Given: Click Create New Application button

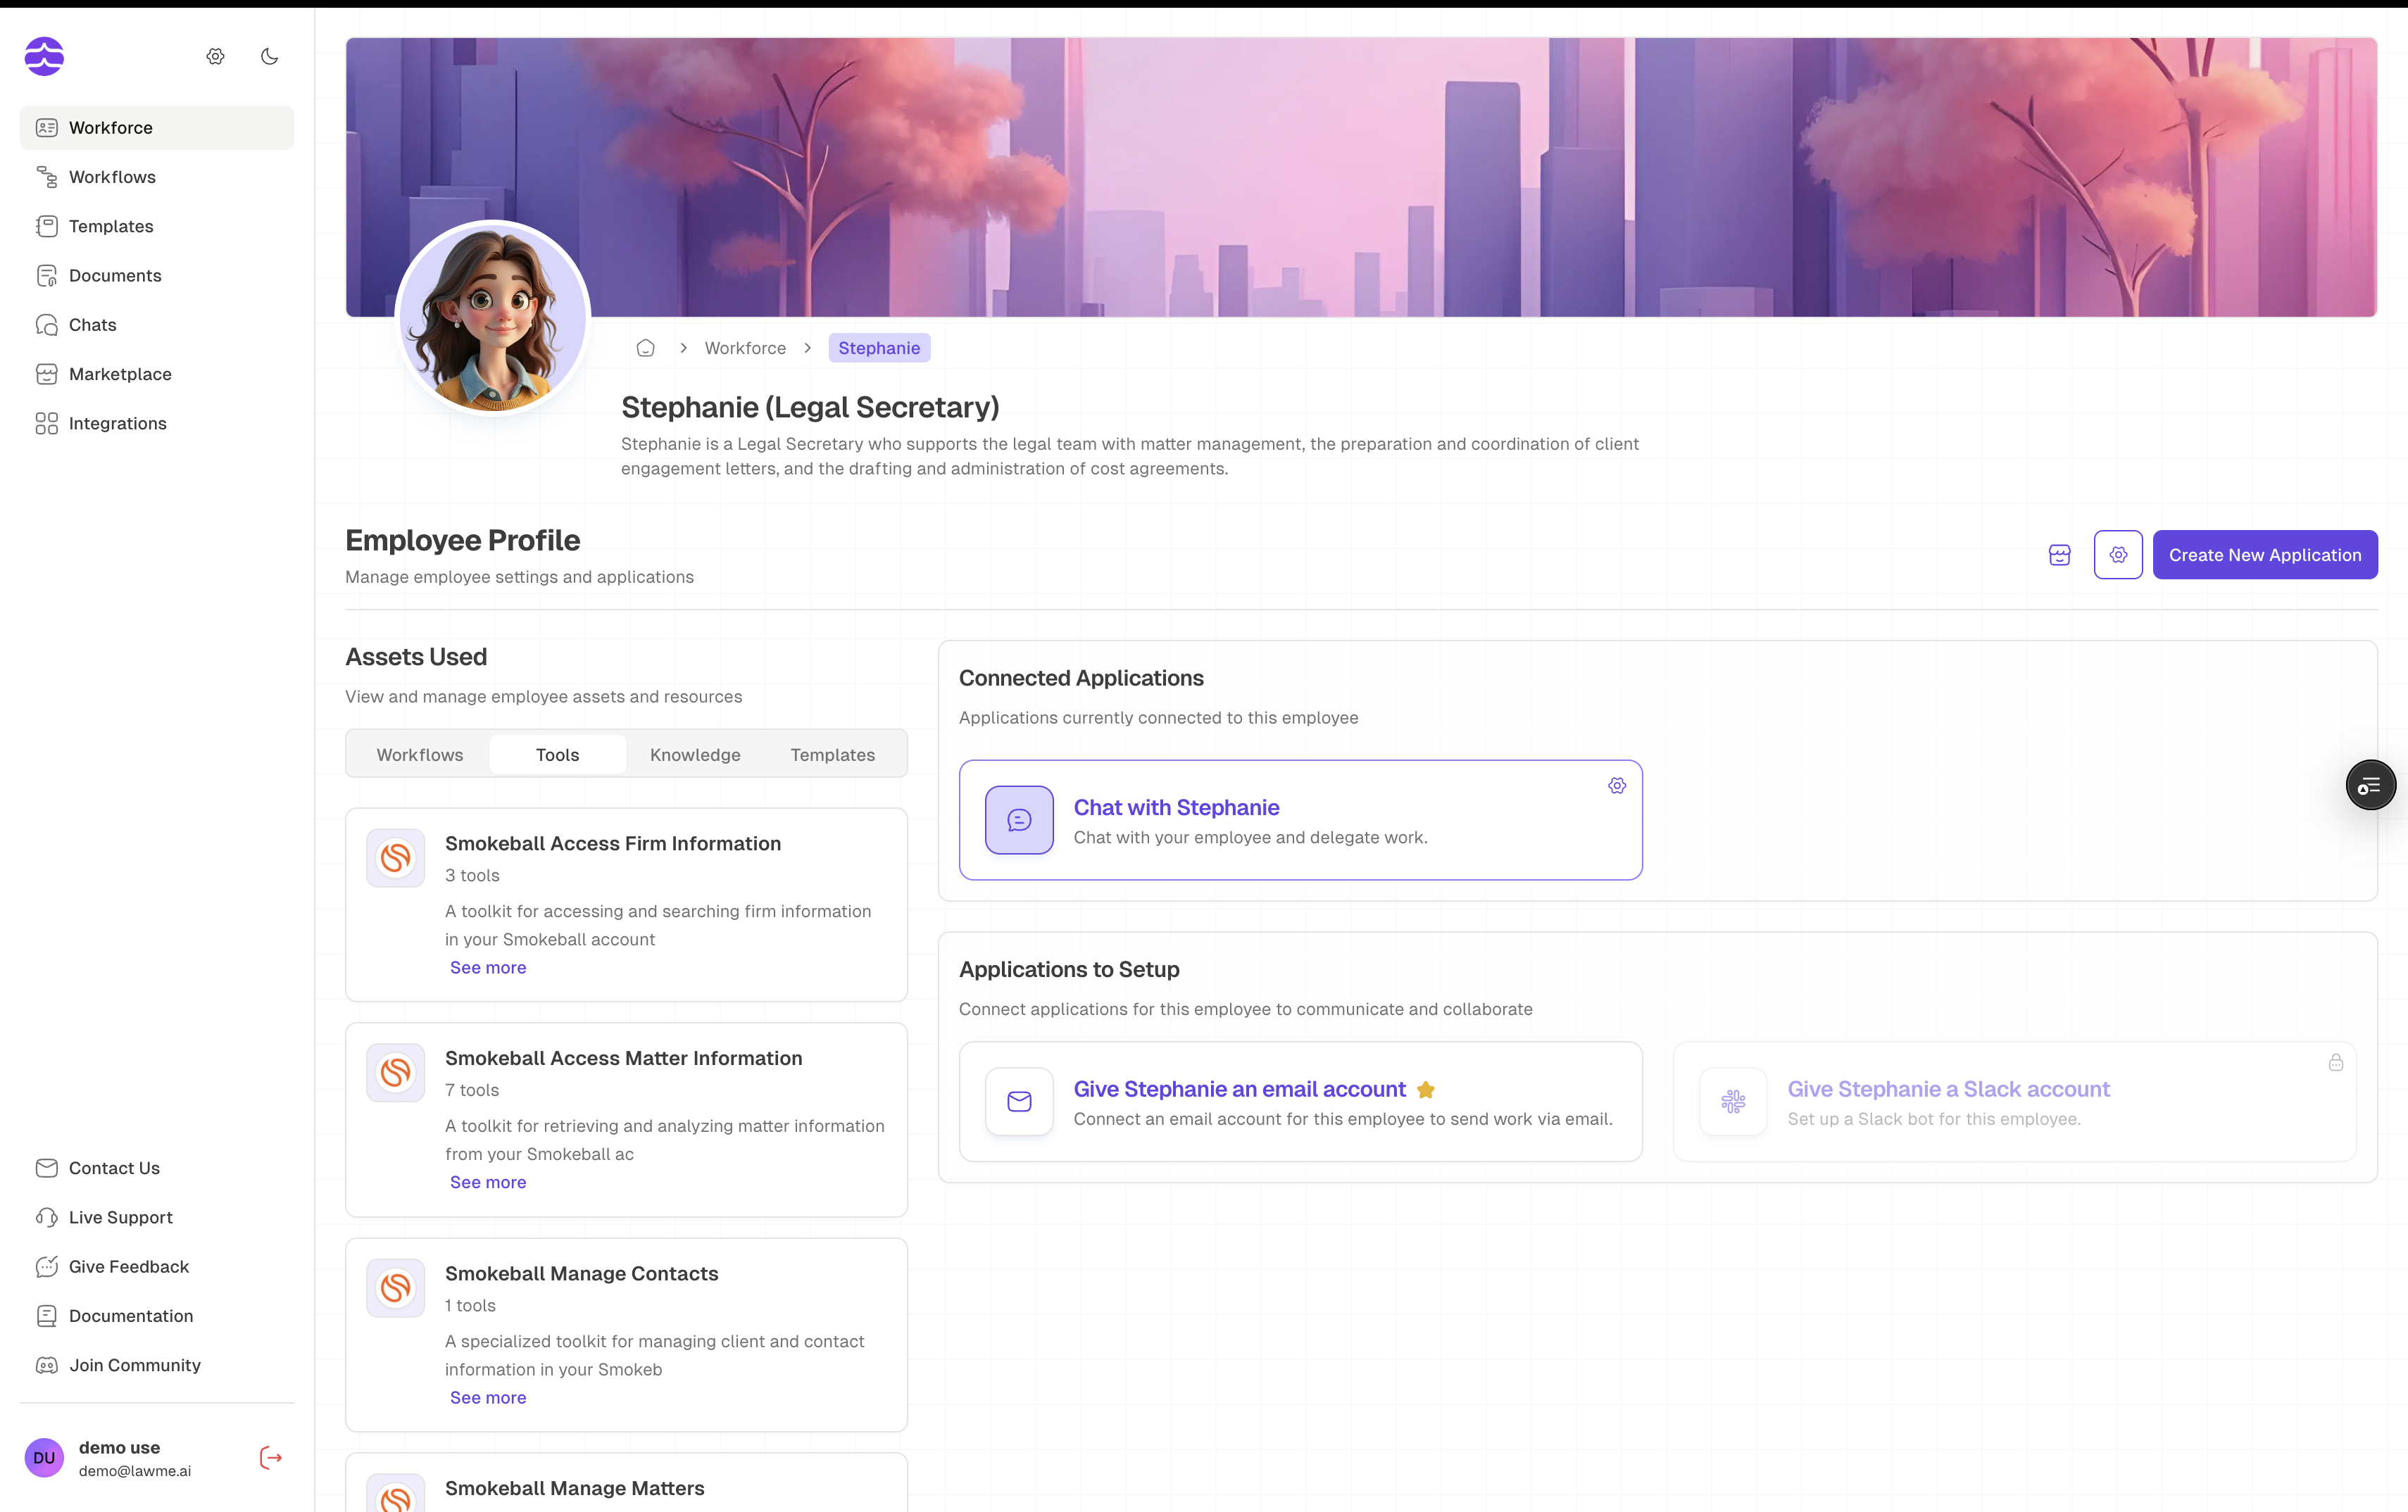Looking at the screenshot, I should [2264, 555].
